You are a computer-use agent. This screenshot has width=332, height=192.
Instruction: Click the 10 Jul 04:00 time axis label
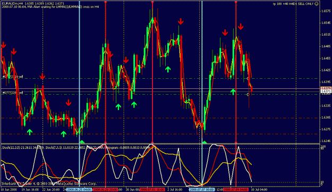tap(259, 189)
